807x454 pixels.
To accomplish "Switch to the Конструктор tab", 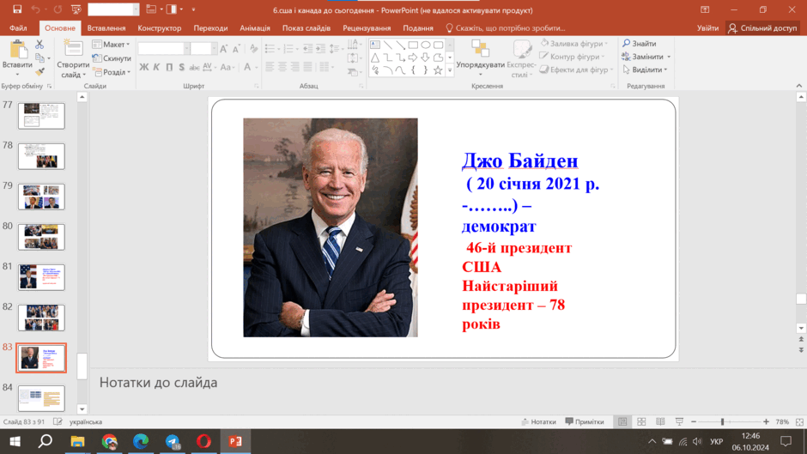I will pyautogui.click(x=160, y=27).
